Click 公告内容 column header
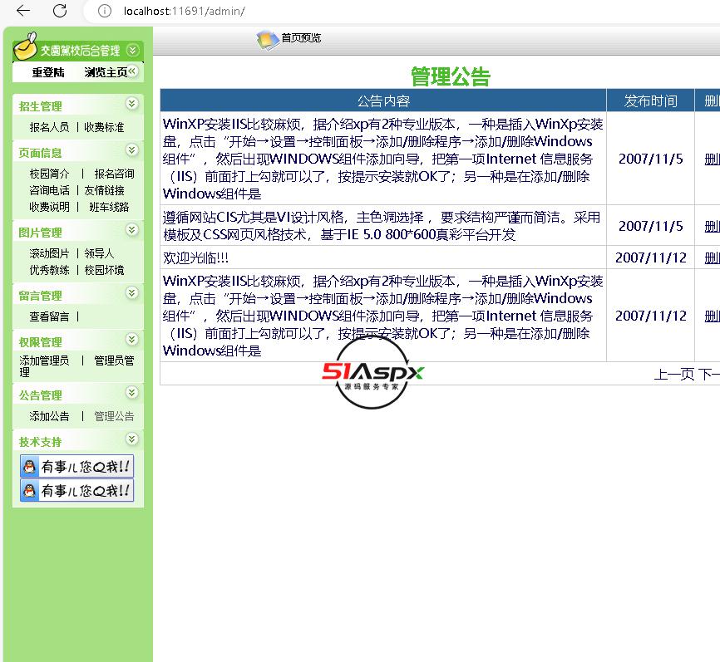This screenshot has height=662, width=720. coord(383,101)
